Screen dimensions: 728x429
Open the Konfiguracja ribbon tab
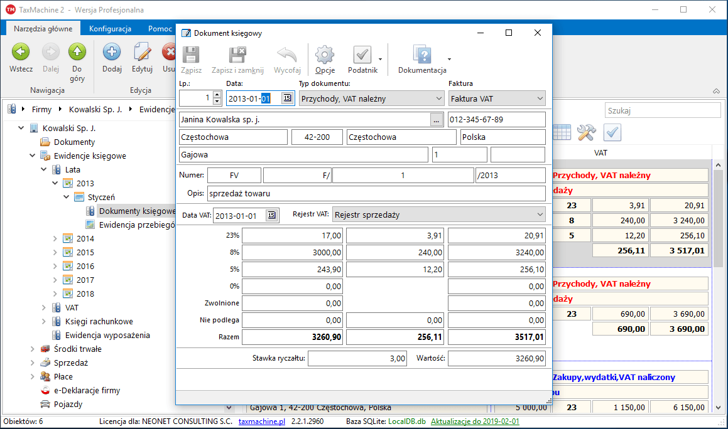[x=110, y=29]
